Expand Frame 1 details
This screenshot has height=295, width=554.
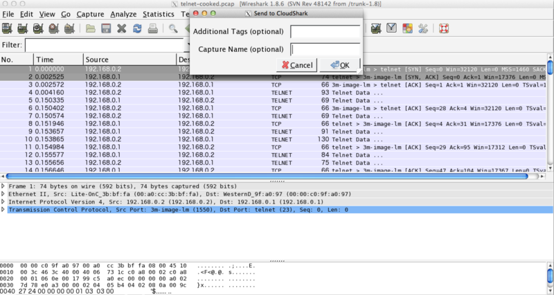tap(3, 186)
